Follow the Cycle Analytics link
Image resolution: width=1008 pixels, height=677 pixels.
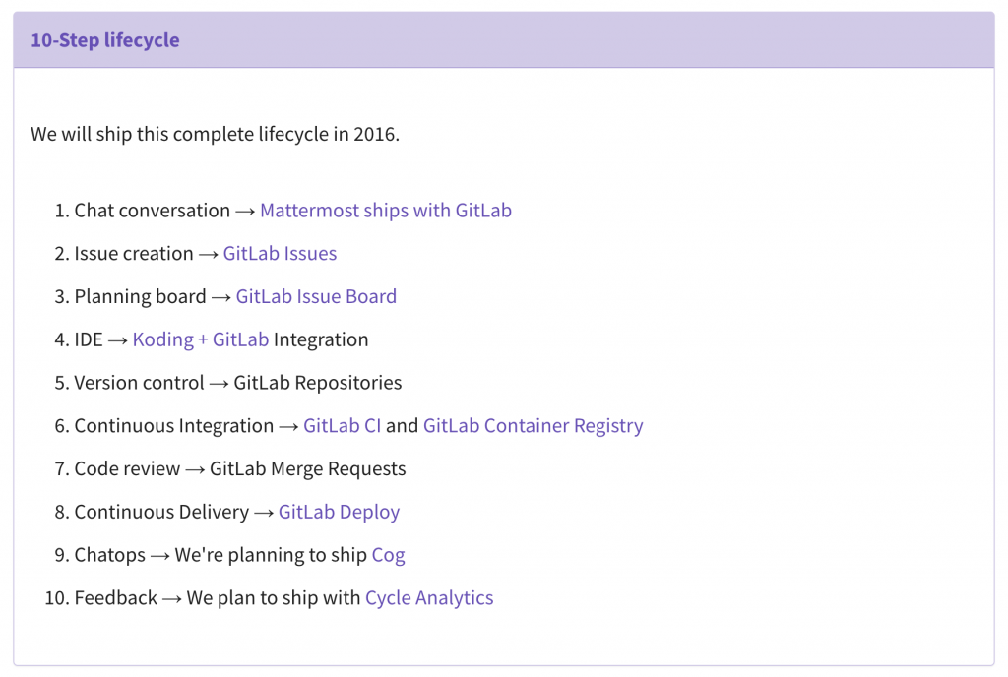[x=429, y=598]
